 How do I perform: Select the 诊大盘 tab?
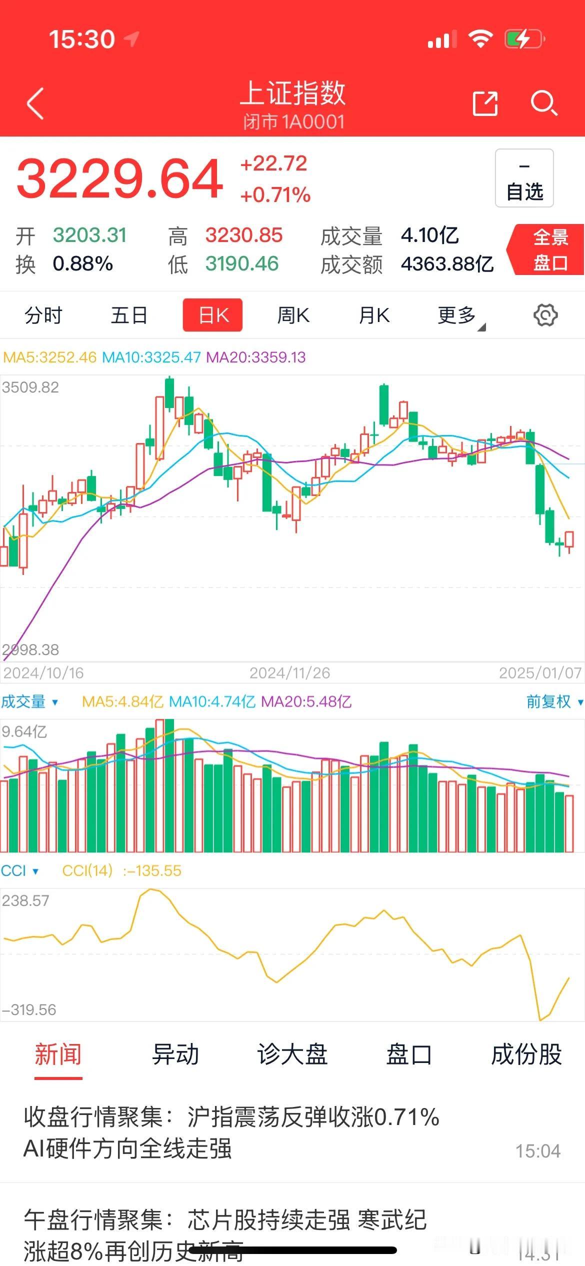(292, 1054)
